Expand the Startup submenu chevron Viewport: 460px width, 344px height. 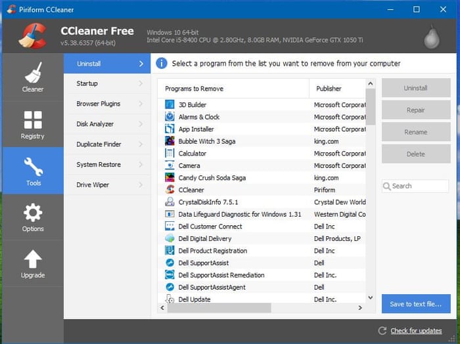coord(141,84)
